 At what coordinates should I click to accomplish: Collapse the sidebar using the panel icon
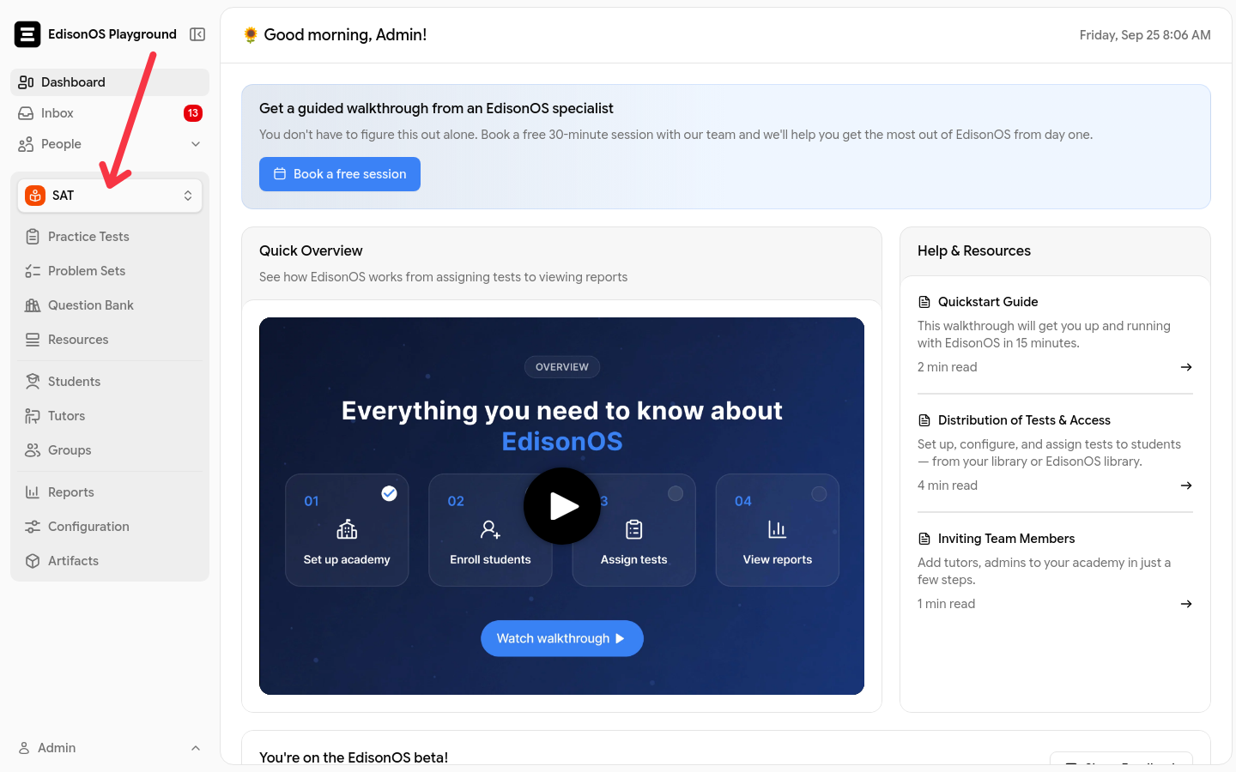(197, 34)
